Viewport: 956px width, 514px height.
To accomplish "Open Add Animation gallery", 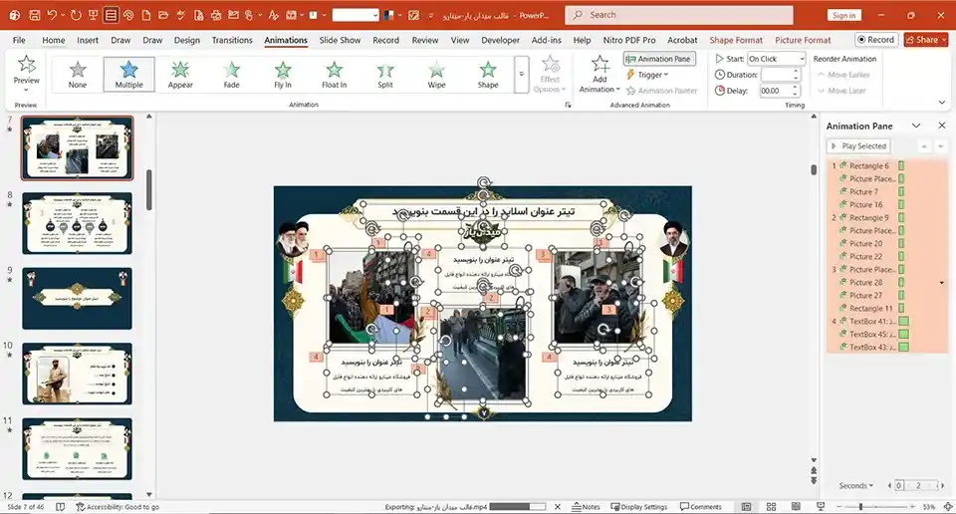I will tap(599, 75).
